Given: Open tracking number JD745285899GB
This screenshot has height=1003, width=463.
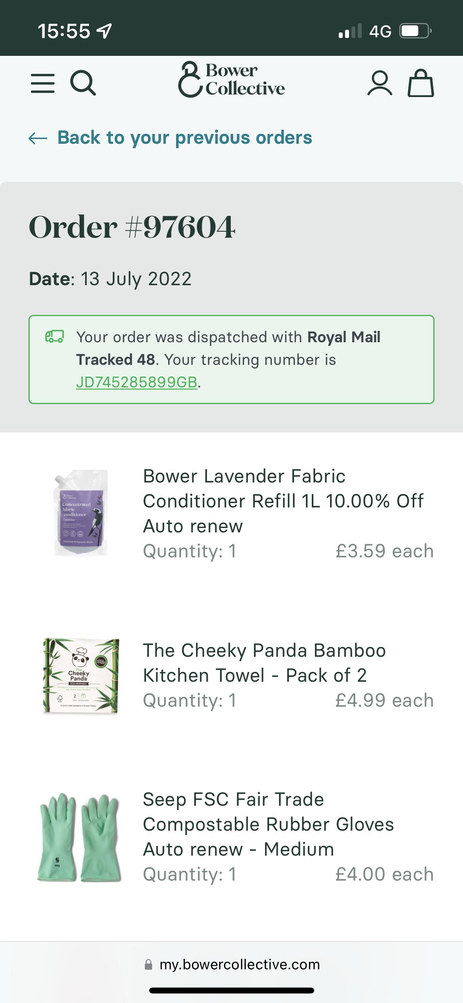Looking at the screenshot, I should pyautogui.click(x=137, y=382).
